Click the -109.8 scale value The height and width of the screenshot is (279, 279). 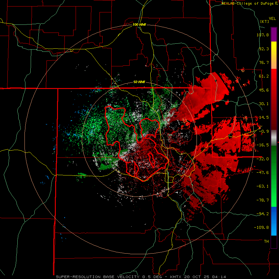coord(262,228)
